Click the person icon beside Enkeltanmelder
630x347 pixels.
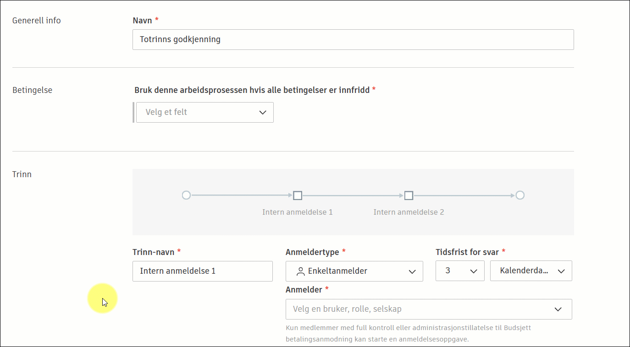point(300,271)
